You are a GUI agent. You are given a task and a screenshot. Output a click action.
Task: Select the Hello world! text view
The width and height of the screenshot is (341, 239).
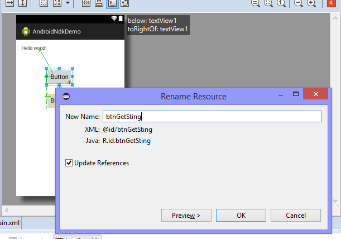(x=34, y=48)
